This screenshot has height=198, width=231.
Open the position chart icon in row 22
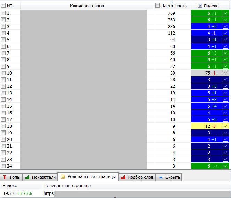225,153
